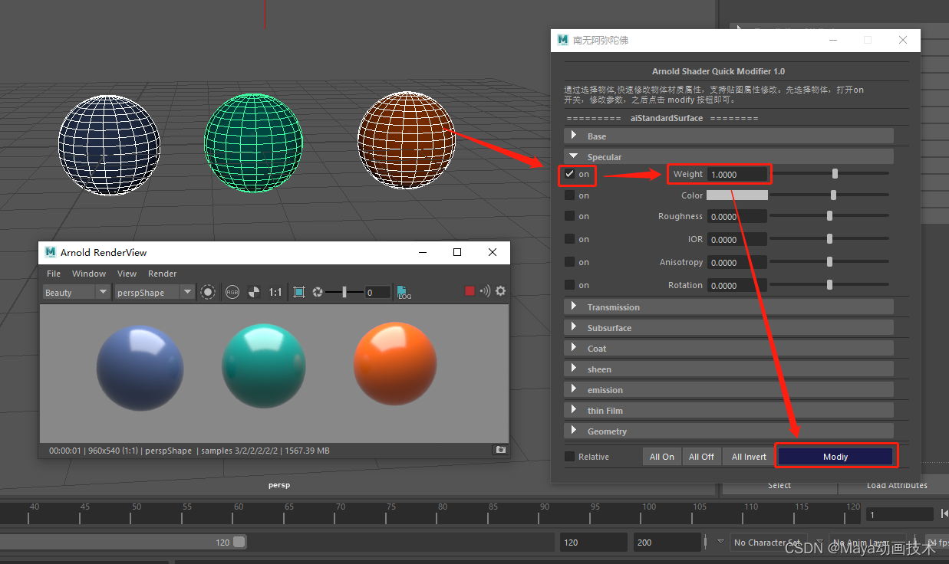Image resolution: width=949 pixels, height=564 pixels.
Task: Close the Arnold RenderView window
Action: click(x=493, y=252)
